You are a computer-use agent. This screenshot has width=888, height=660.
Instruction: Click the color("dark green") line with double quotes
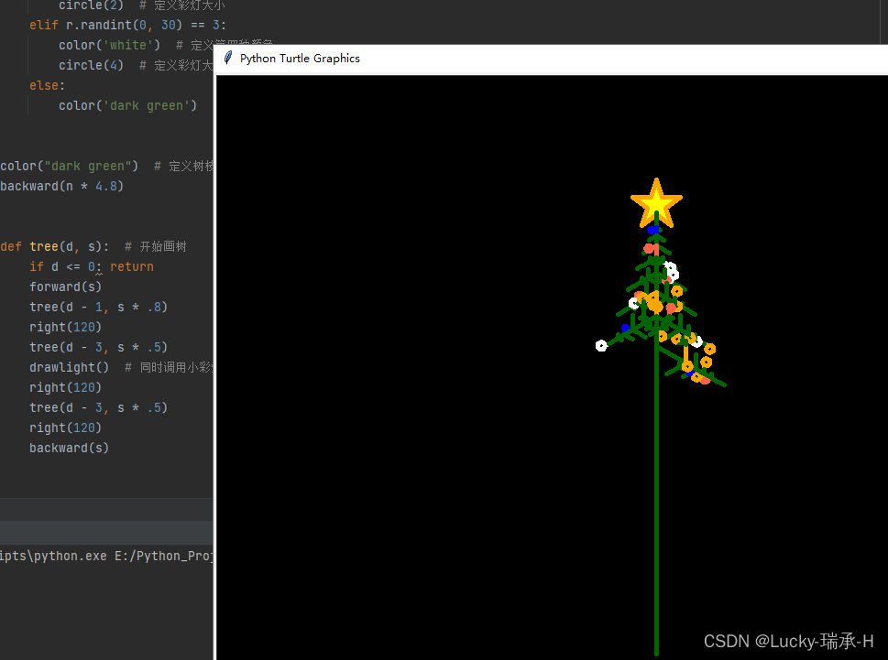(x=69, y=167)
